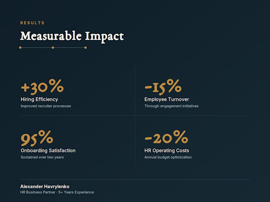Select Through engagement initiatives caption
The width and height of the screenshot is (270, 202).
pos(172,106)
